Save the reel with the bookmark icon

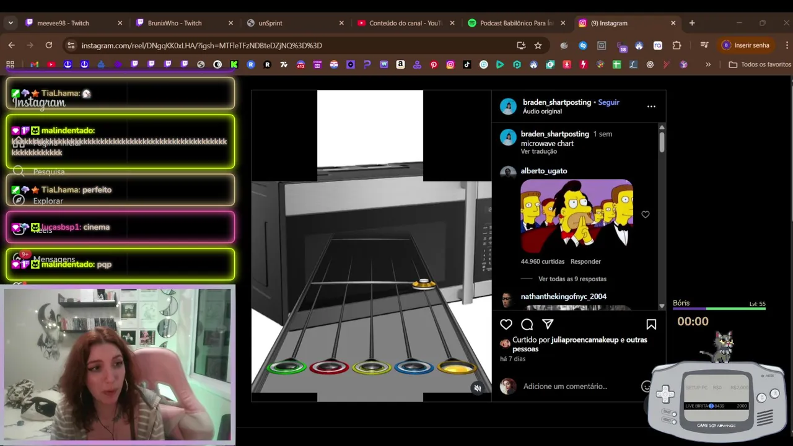(651, 324)
